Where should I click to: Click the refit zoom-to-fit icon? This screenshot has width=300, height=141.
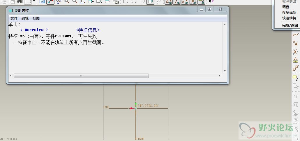click(x=83, y=1)
